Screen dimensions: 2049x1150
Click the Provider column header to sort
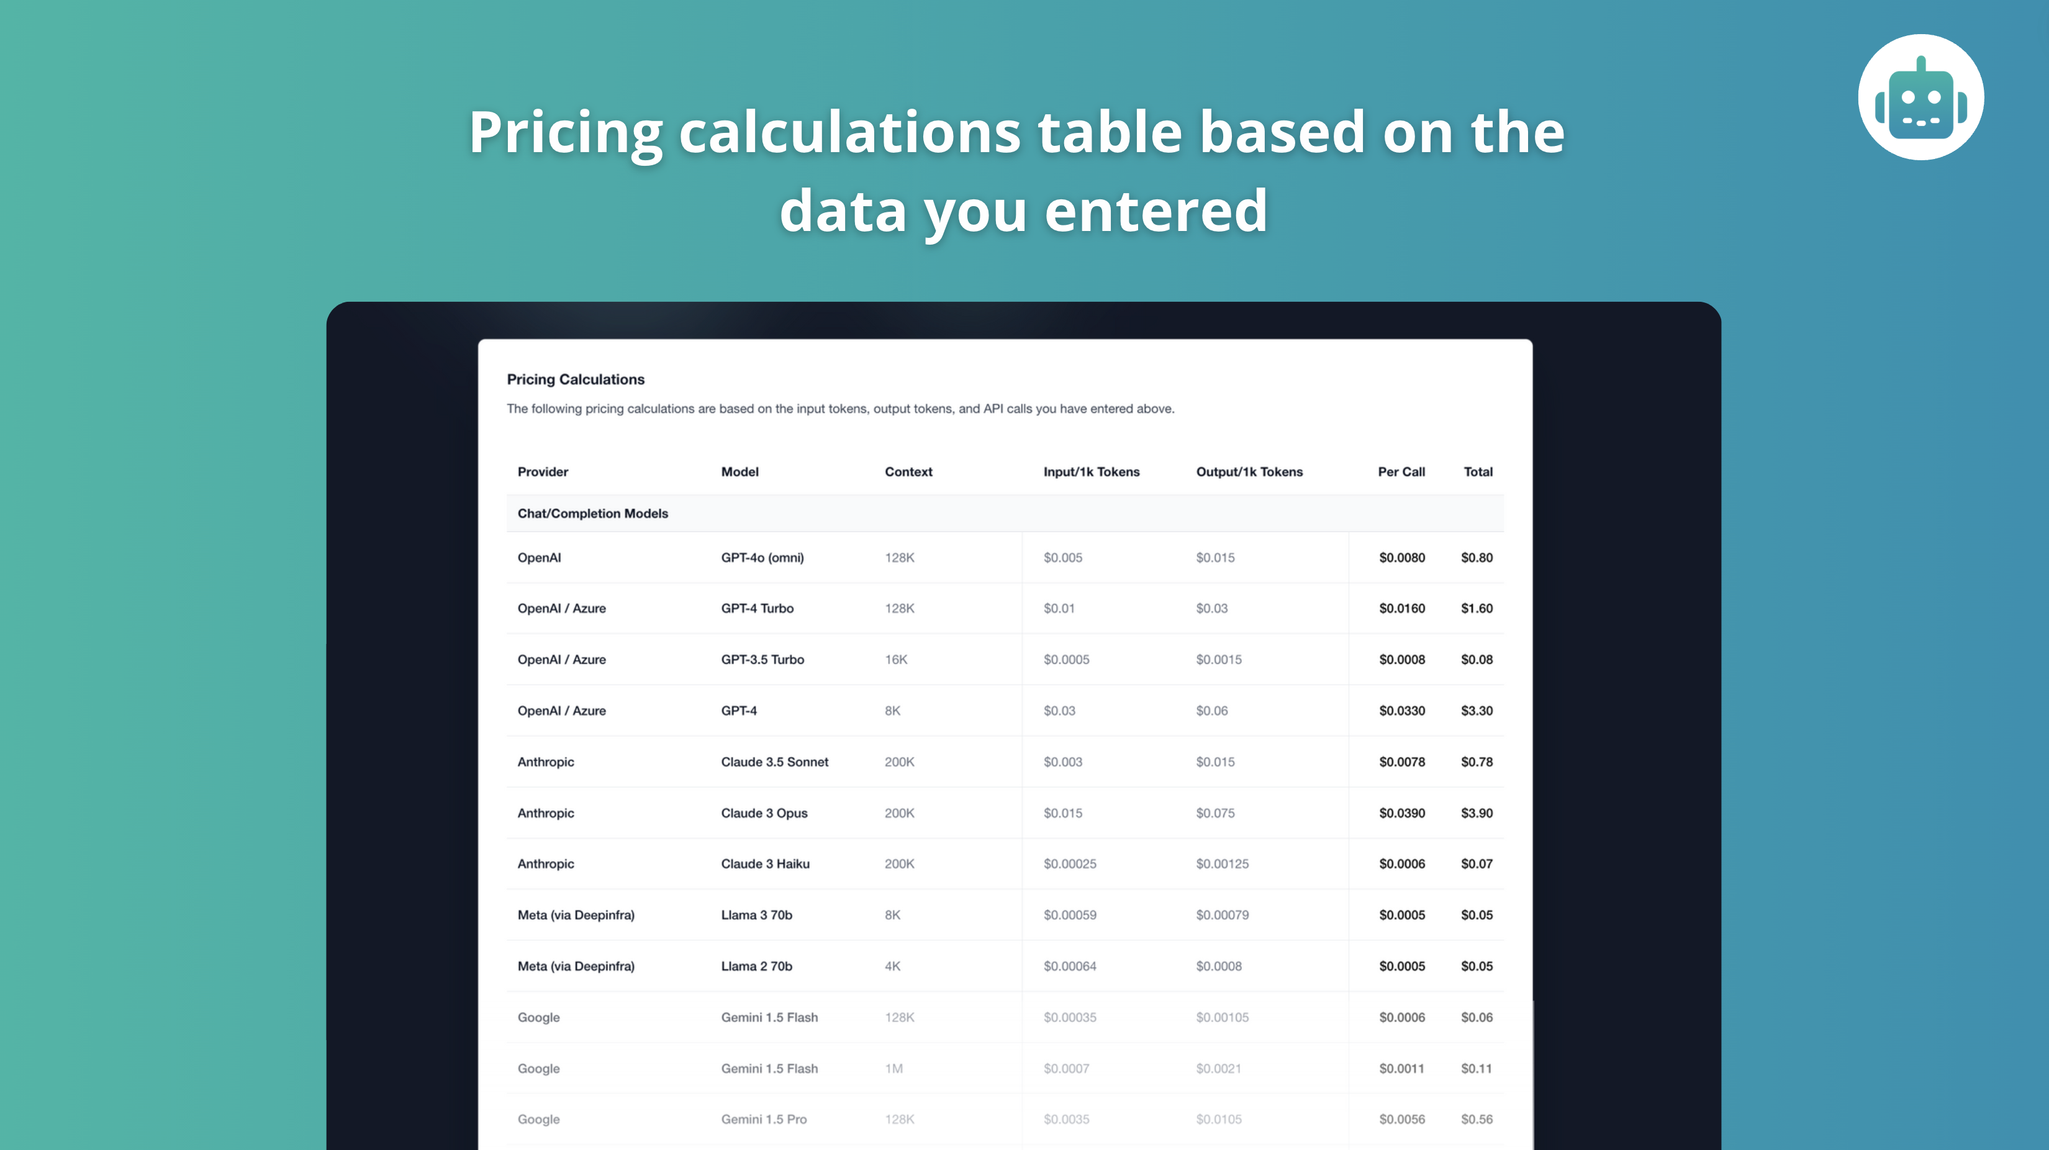(x=540, y=470)
